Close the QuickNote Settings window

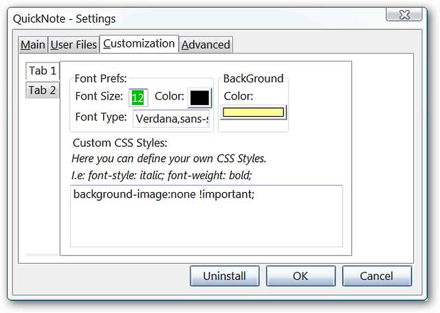point(414,14)
